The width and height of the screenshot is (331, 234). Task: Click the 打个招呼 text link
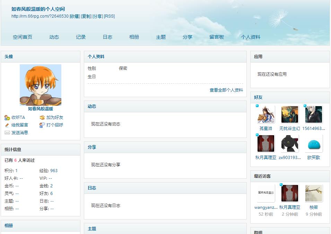click(55, 125)
